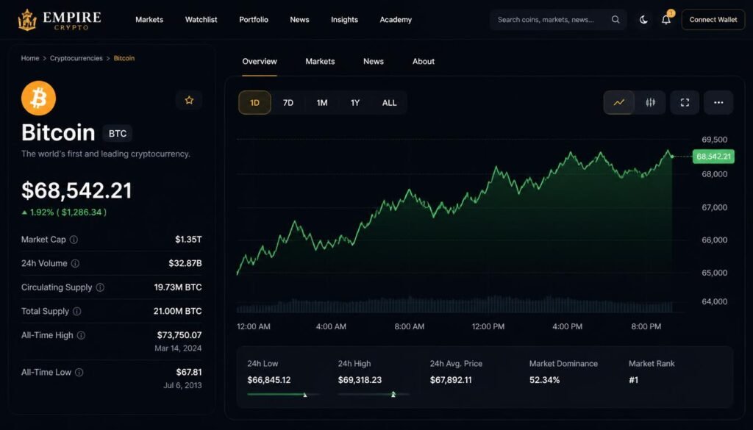This screenshot has height=430, width=753.
Task: Toggle dark mode moon icon
Action: [643, 20]
